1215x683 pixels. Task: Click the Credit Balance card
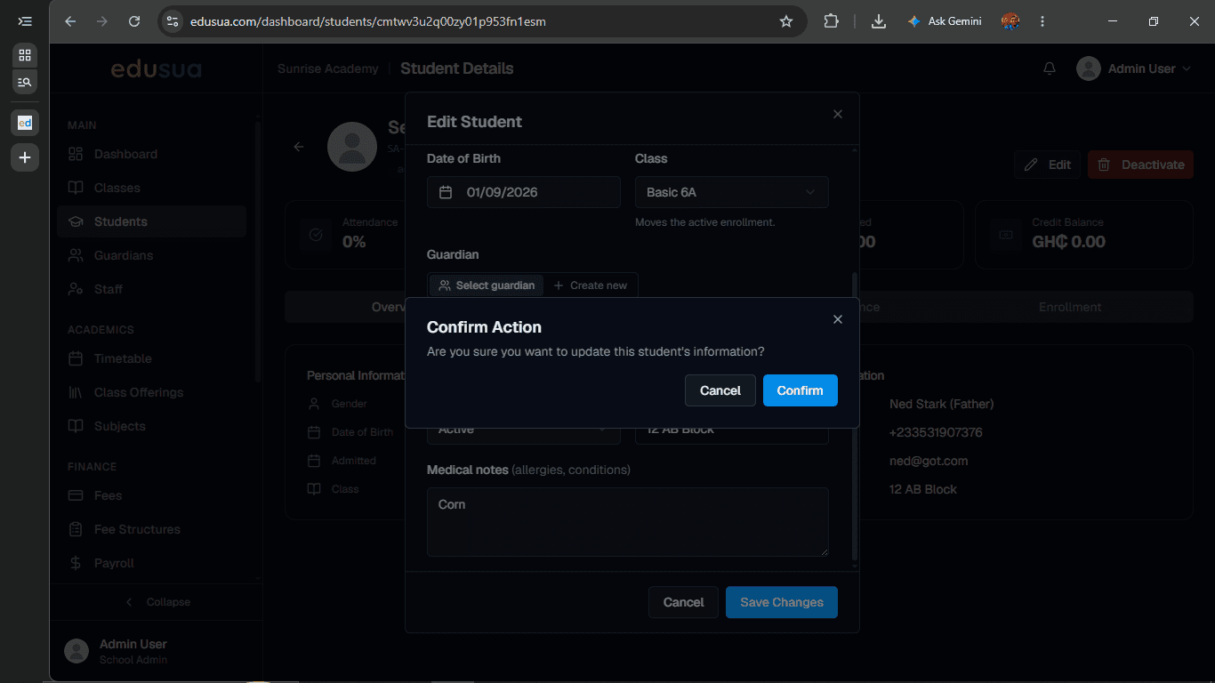click(x=1084, y=235)
